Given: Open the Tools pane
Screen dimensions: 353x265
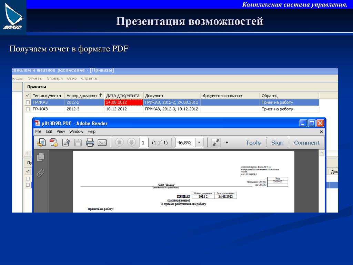Looking at the screenshot, I should 253,143.
